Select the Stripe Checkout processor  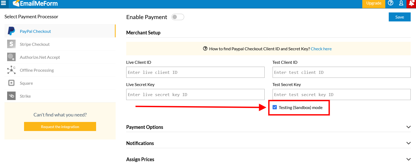(60, 44)
